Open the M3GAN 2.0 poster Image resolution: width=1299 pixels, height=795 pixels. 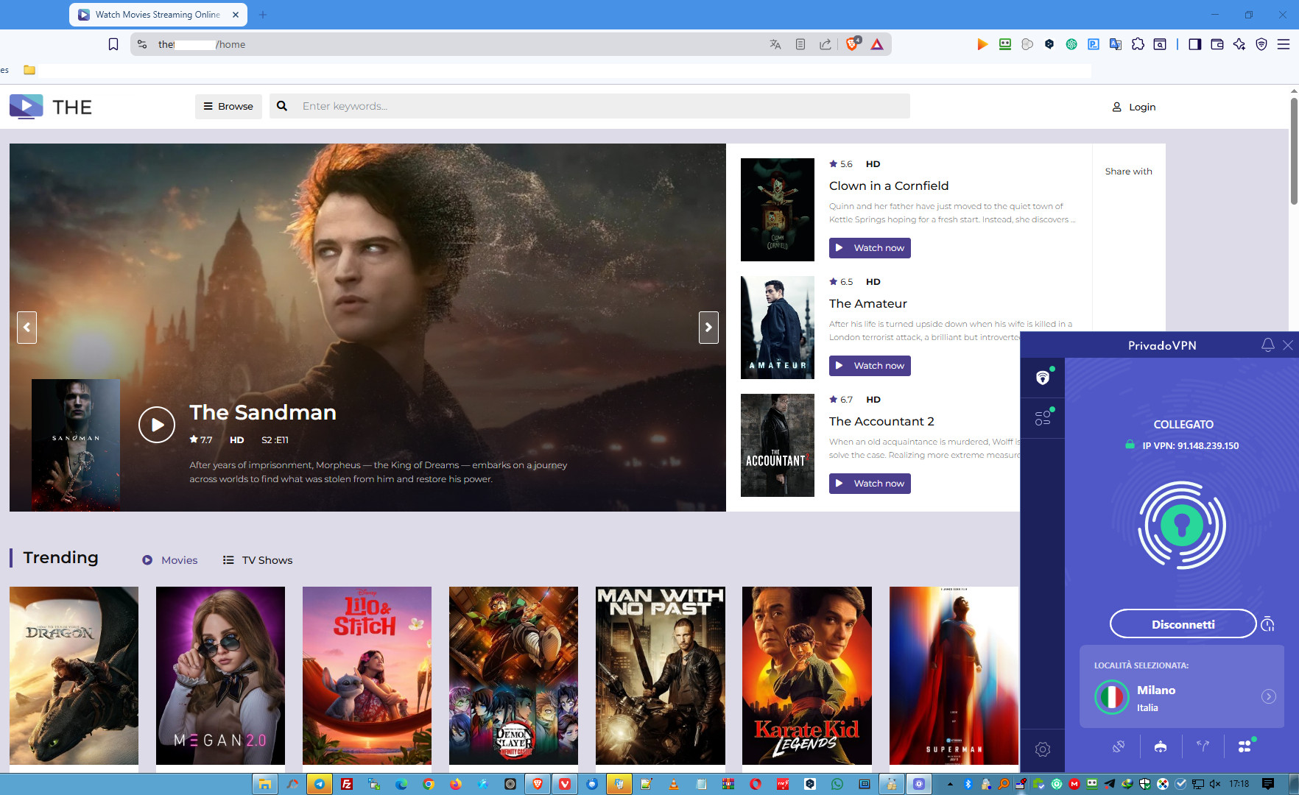click(220, 676)
